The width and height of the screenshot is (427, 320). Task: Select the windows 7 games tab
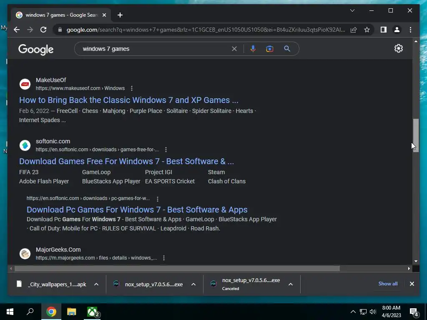tap(61, 15)
